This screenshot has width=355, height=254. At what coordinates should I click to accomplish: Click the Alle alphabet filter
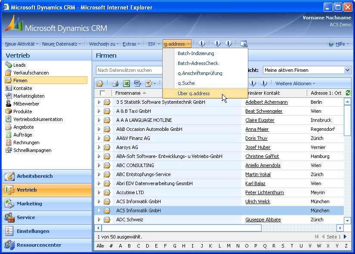tap(100, 246)
